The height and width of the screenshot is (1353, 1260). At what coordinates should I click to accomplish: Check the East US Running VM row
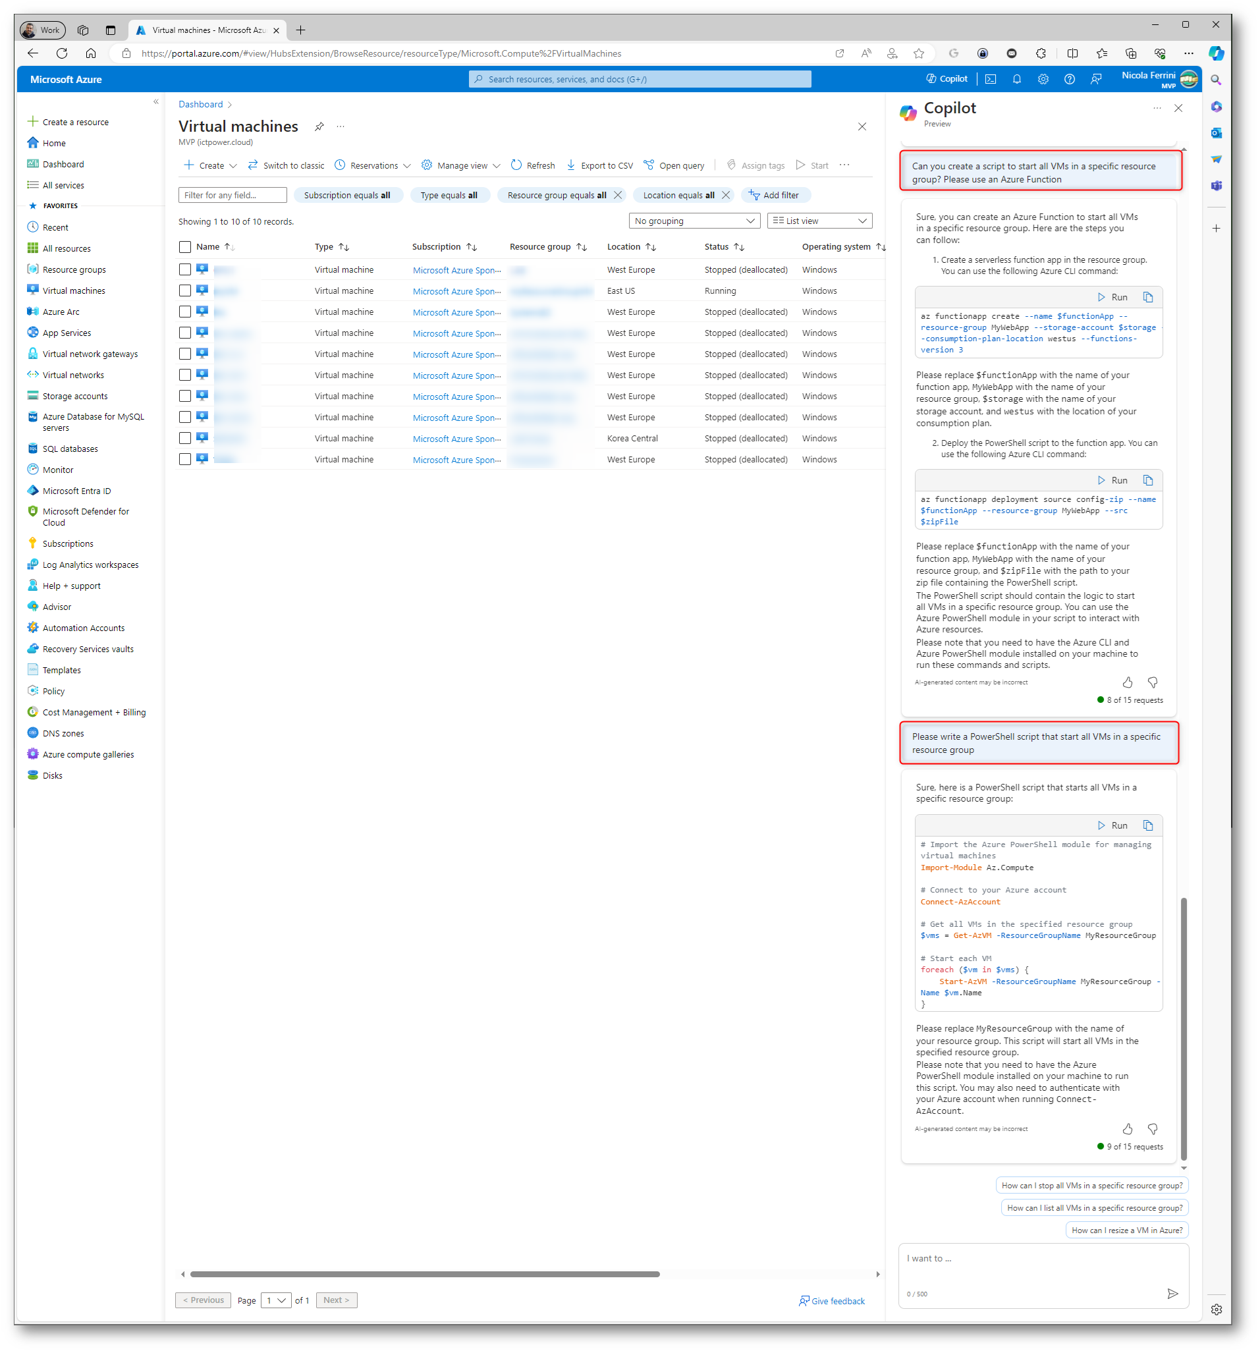pos(185,290)
